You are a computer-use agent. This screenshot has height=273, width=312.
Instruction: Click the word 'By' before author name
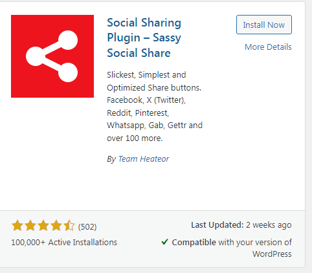111,159
